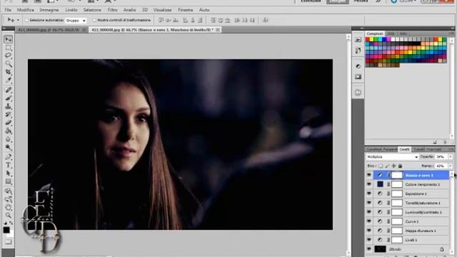Hide the Curve 1 layer
Screen dimensions: 457x257
pos(369,221)
